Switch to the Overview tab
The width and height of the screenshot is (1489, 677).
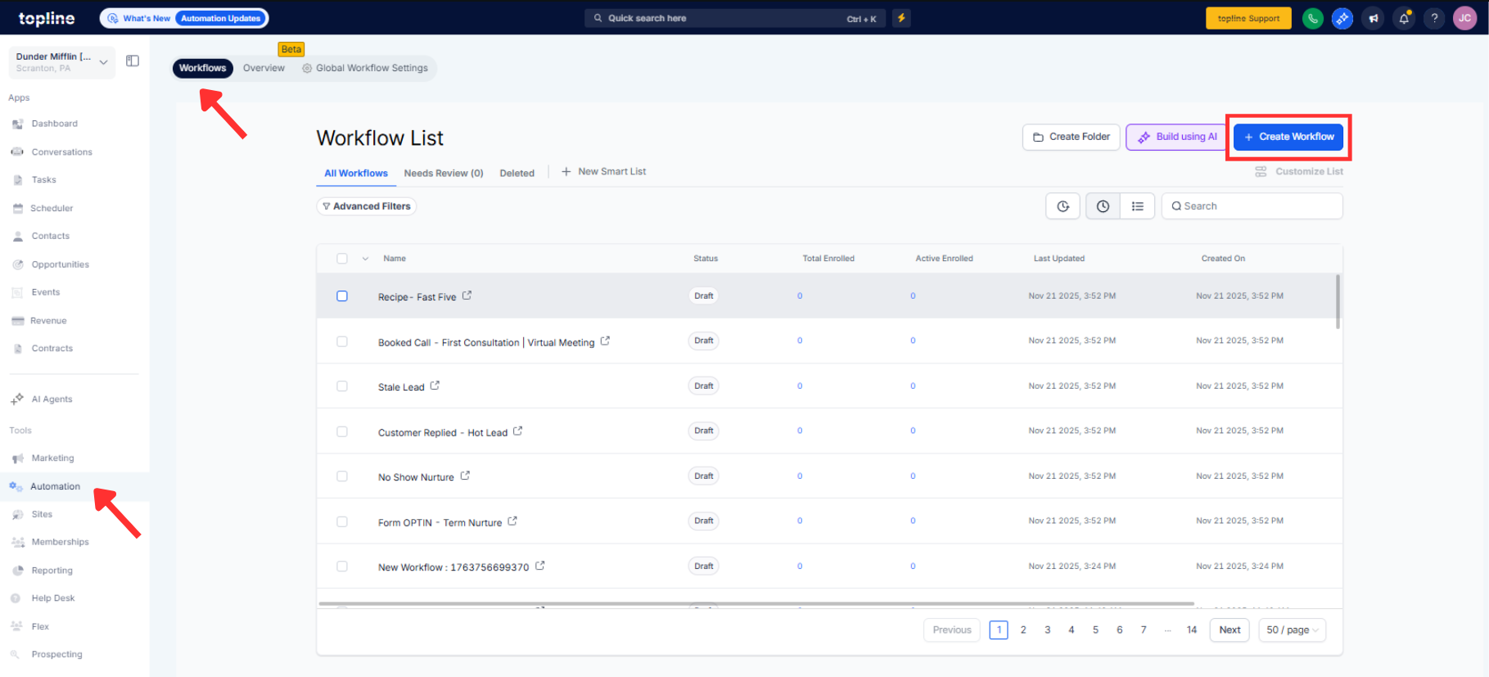[264, 68]
